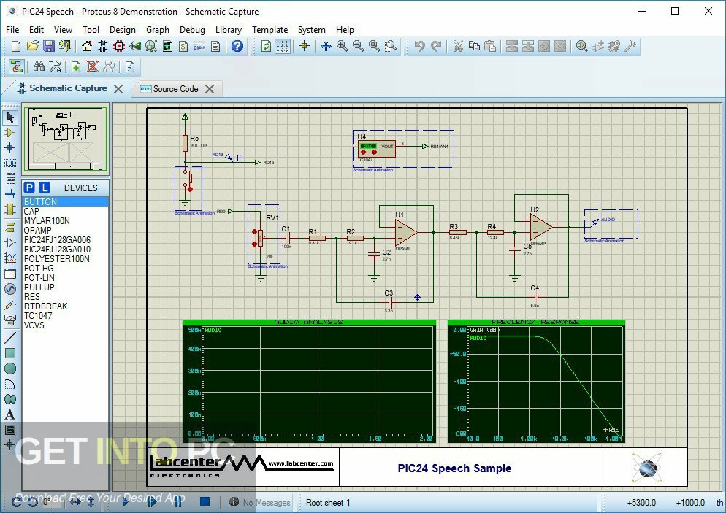Open the blue Help question mark icon
The image size is (726, 513).
tap(237, 46)
